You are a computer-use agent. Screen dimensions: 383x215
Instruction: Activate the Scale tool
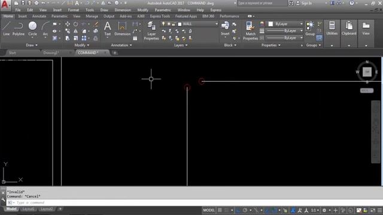[x=76, y=38]
